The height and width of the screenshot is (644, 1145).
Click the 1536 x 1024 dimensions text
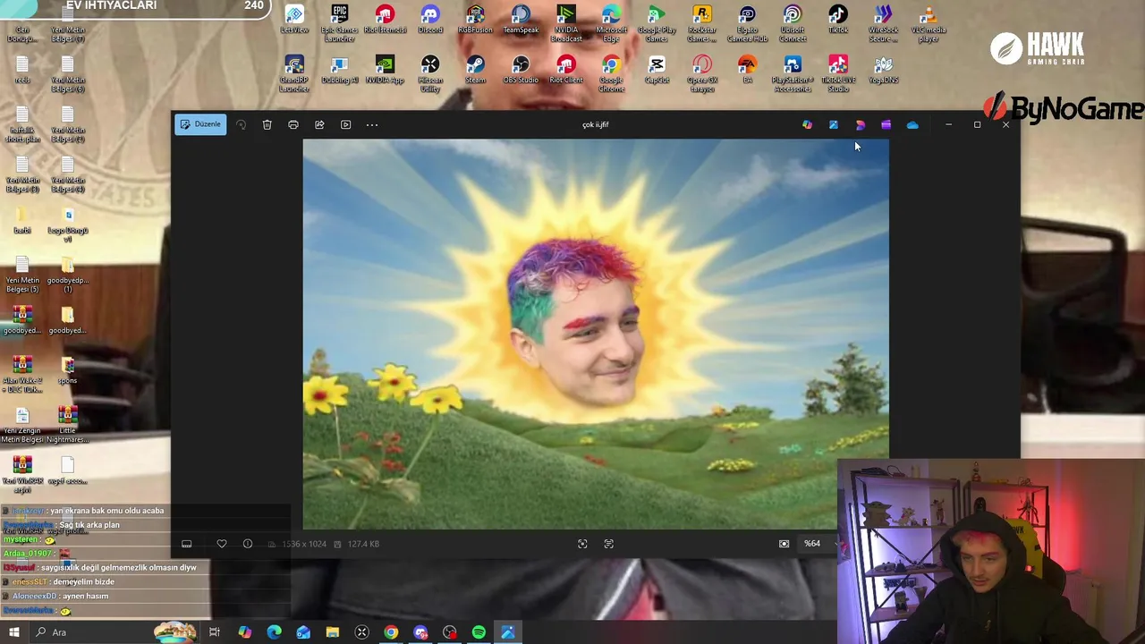303,544
